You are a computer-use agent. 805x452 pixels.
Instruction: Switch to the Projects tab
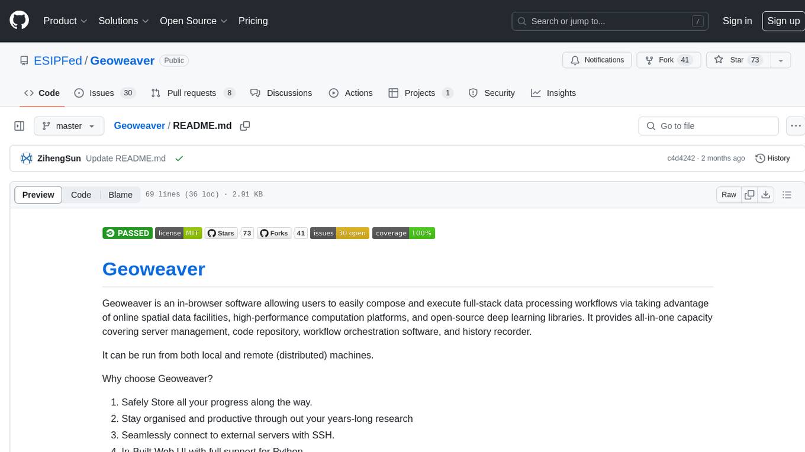[x=421, y=93]
